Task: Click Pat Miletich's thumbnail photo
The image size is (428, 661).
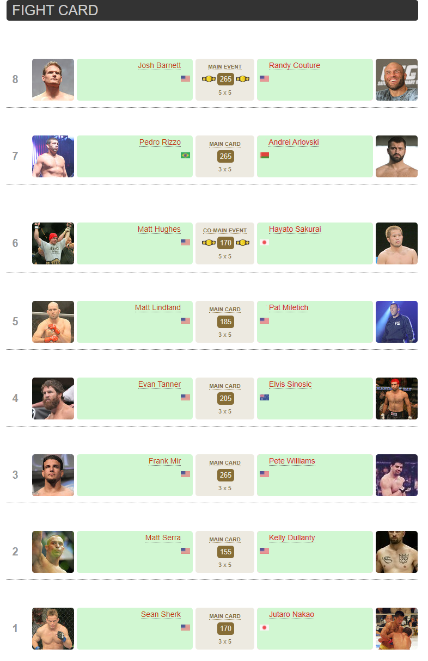Action: (x=396, y=322)
